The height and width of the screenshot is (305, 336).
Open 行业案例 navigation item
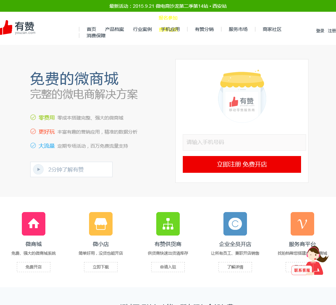click(x=142, y=29)
